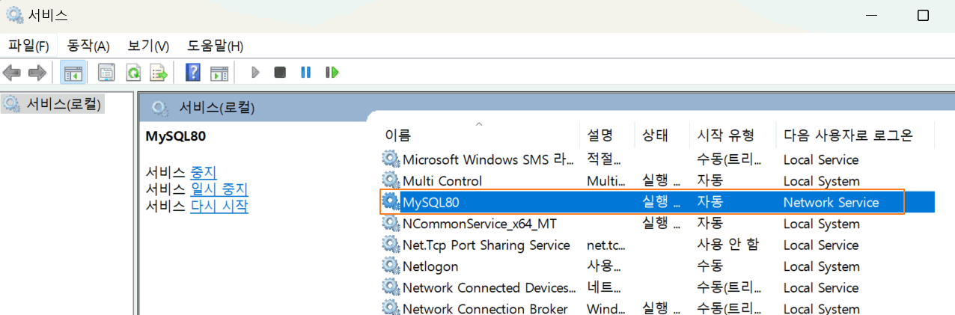Select the Network Connected Devices service name

point(489,287)
